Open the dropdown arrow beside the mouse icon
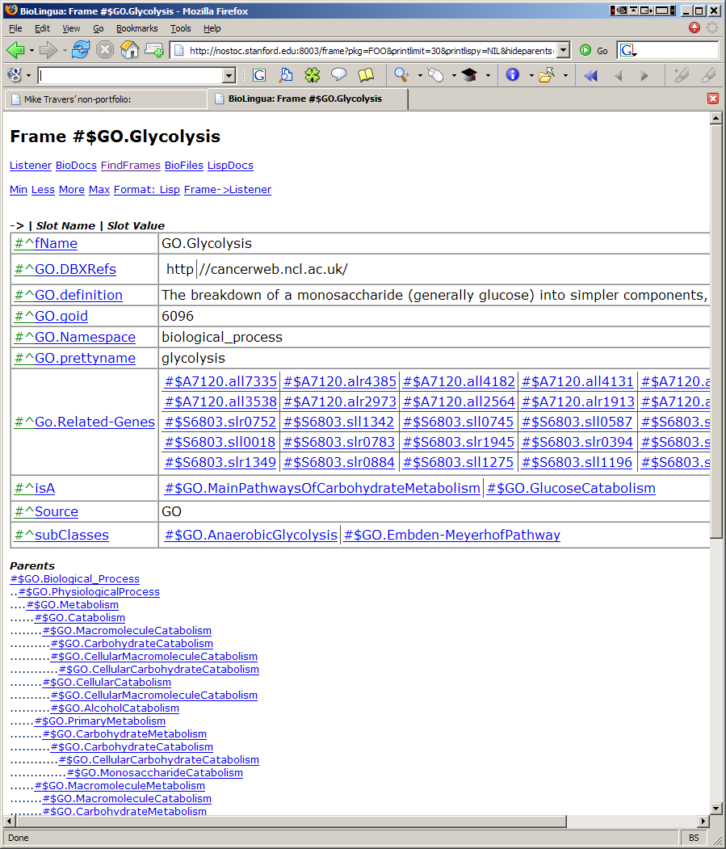 tap(454, 75)
